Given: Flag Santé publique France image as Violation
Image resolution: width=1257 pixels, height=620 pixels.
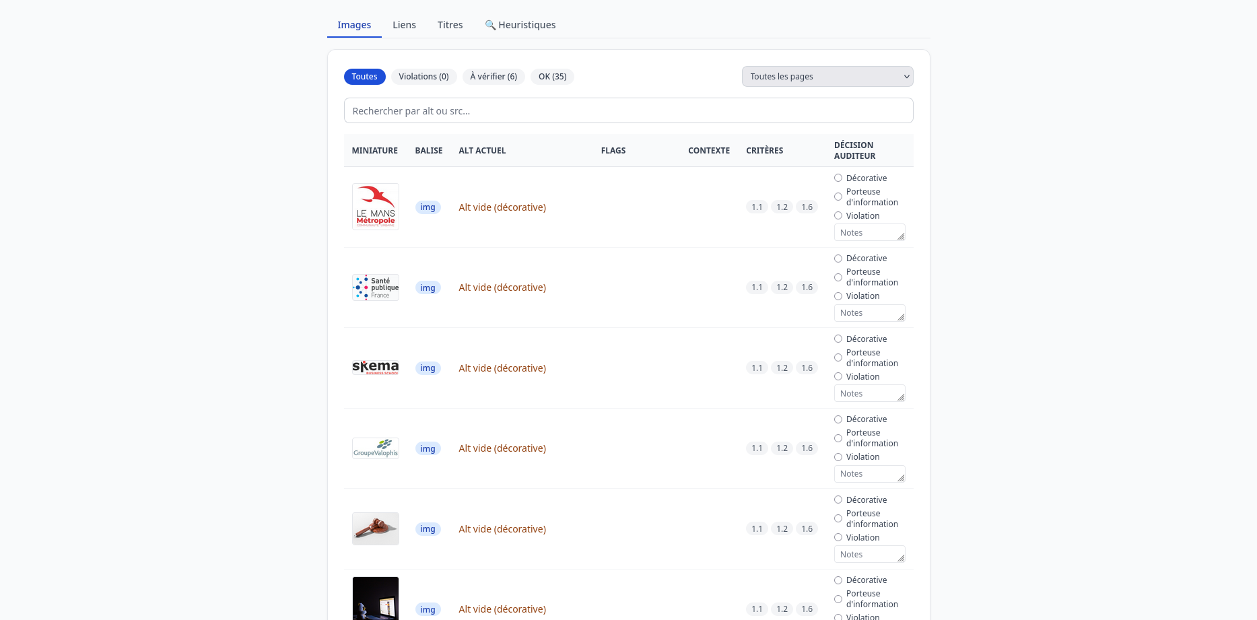Looking at the screenshot, I should coord(838,296).
